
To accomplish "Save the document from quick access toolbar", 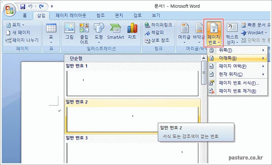I will (x=23, y=7).
